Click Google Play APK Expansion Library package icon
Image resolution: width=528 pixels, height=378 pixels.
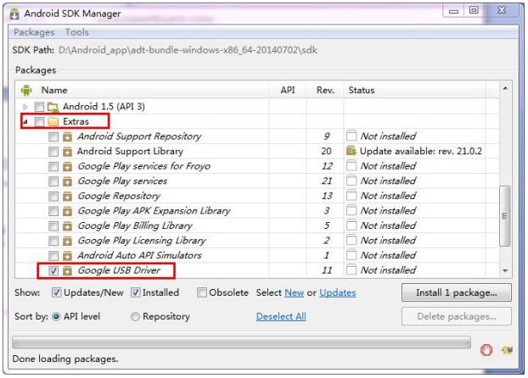[67, 211]
